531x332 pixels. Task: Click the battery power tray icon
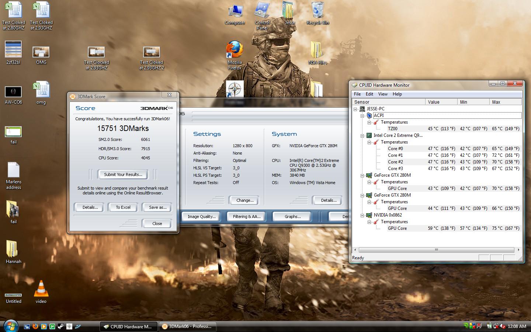coord(489,326)
